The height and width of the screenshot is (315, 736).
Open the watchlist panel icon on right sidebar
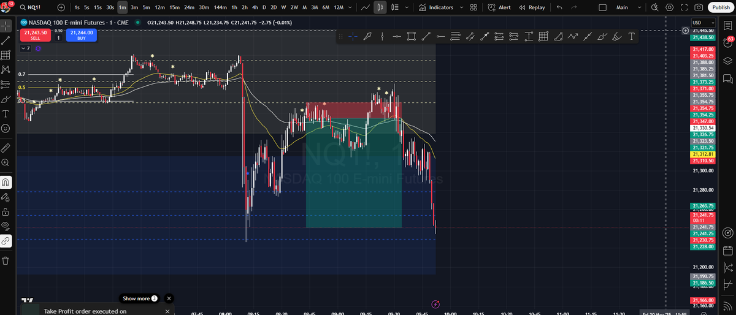728,25
